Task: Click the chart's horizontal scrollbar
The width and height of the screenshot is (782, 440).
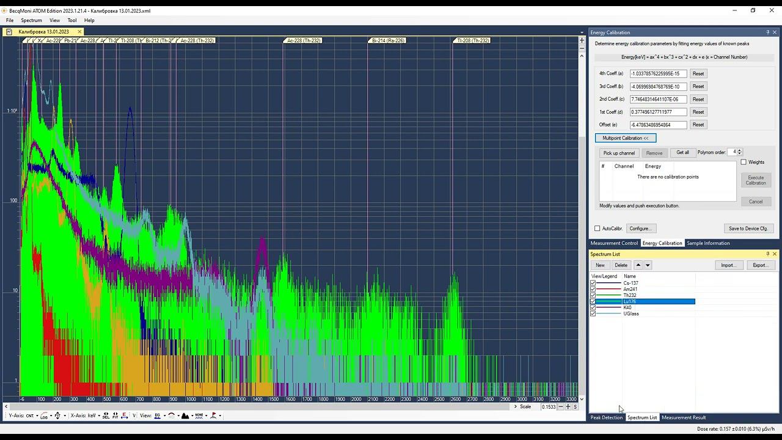Action: coord(258,406)
